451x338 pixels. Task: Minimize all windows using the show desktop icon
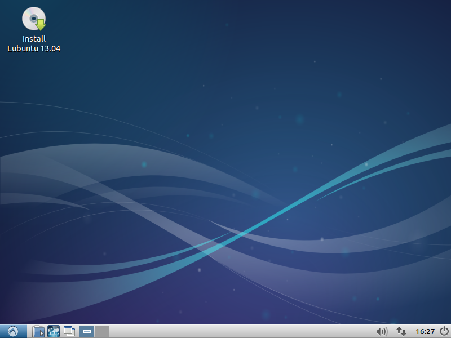(69, 332)
